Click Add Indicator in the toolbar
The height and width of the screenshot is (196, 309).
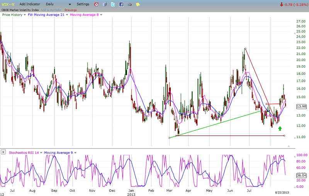(30, 4)
